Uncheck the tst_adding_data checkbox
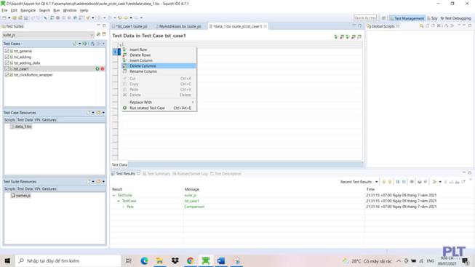 point(7,63)
